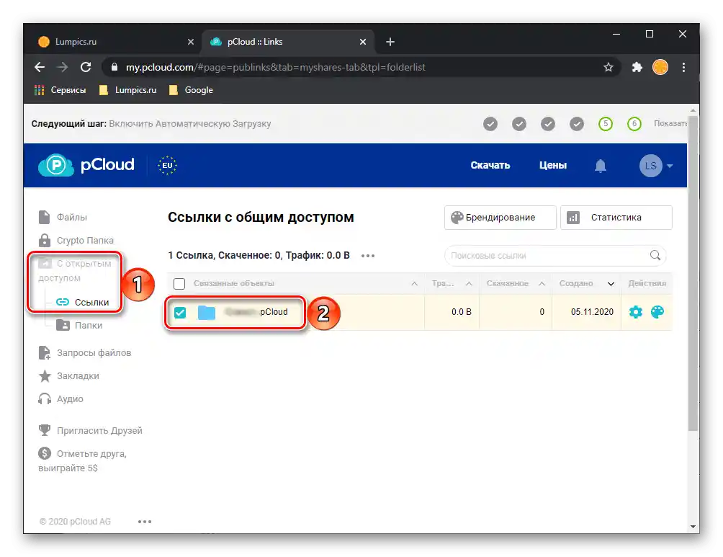The width and height of the screenshot is (723, 557).
Task: Open LS account avatar menu
Action: pos(656,166)
